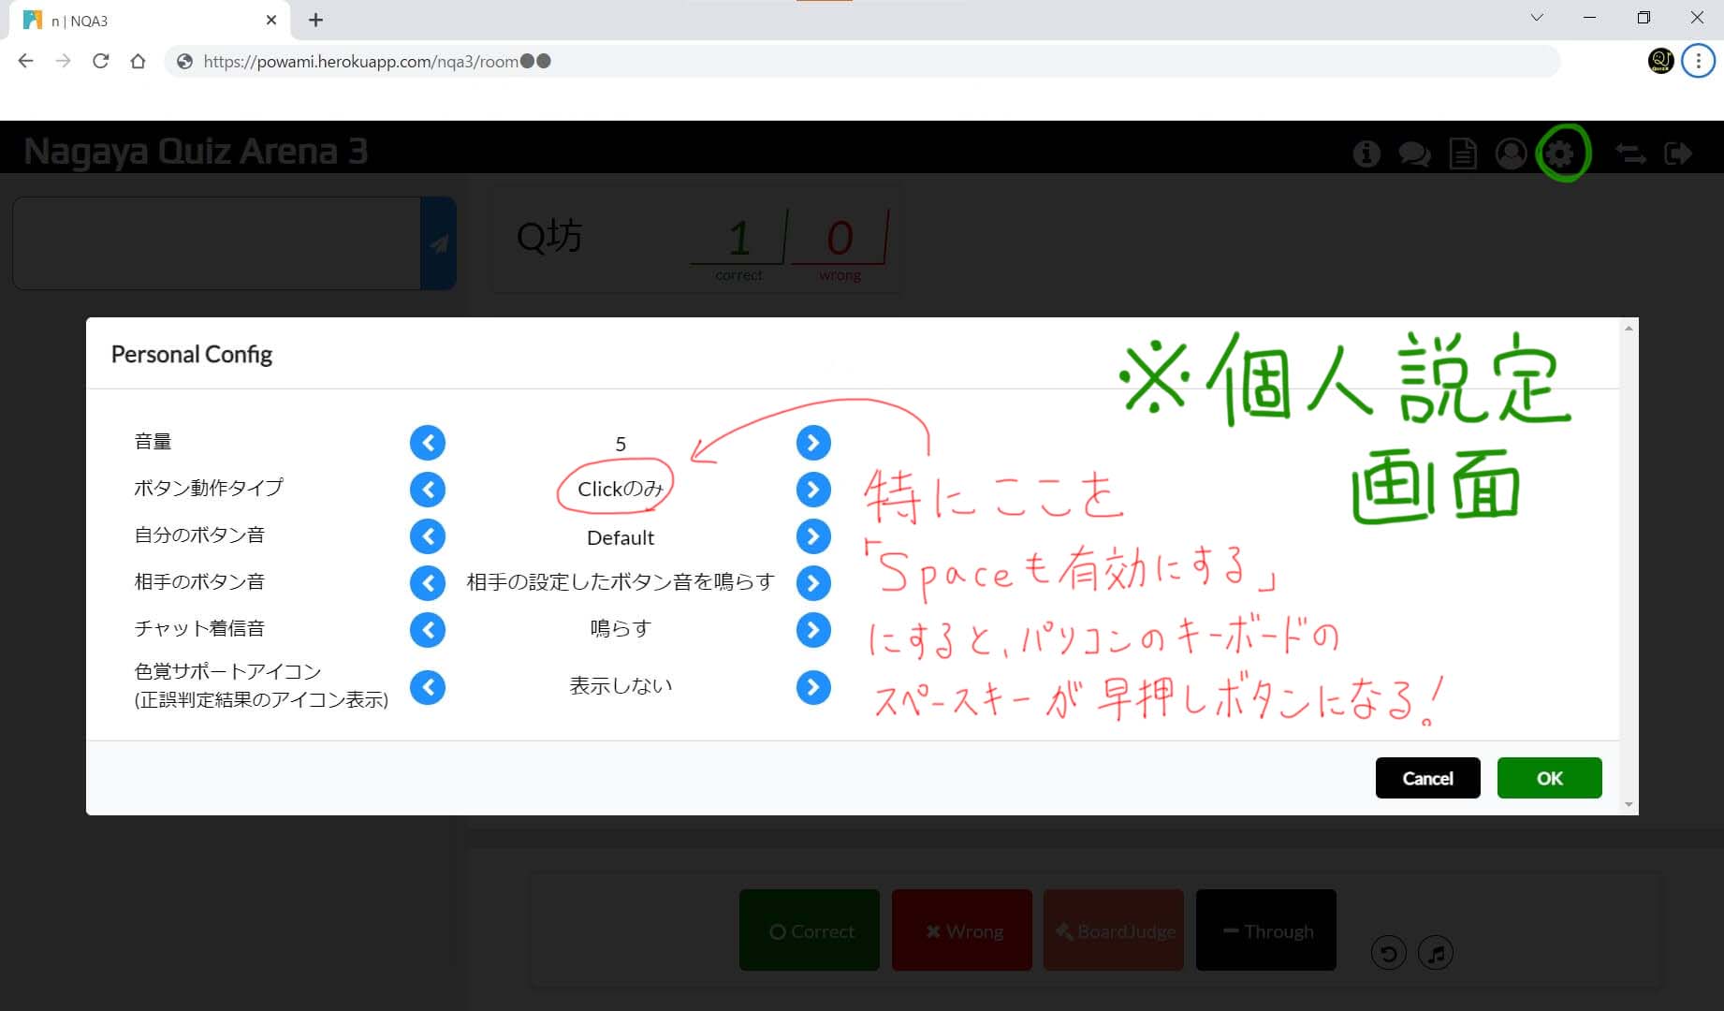Toggle 色覚サポートアイコン with right arrow

[x=813, y=687]
